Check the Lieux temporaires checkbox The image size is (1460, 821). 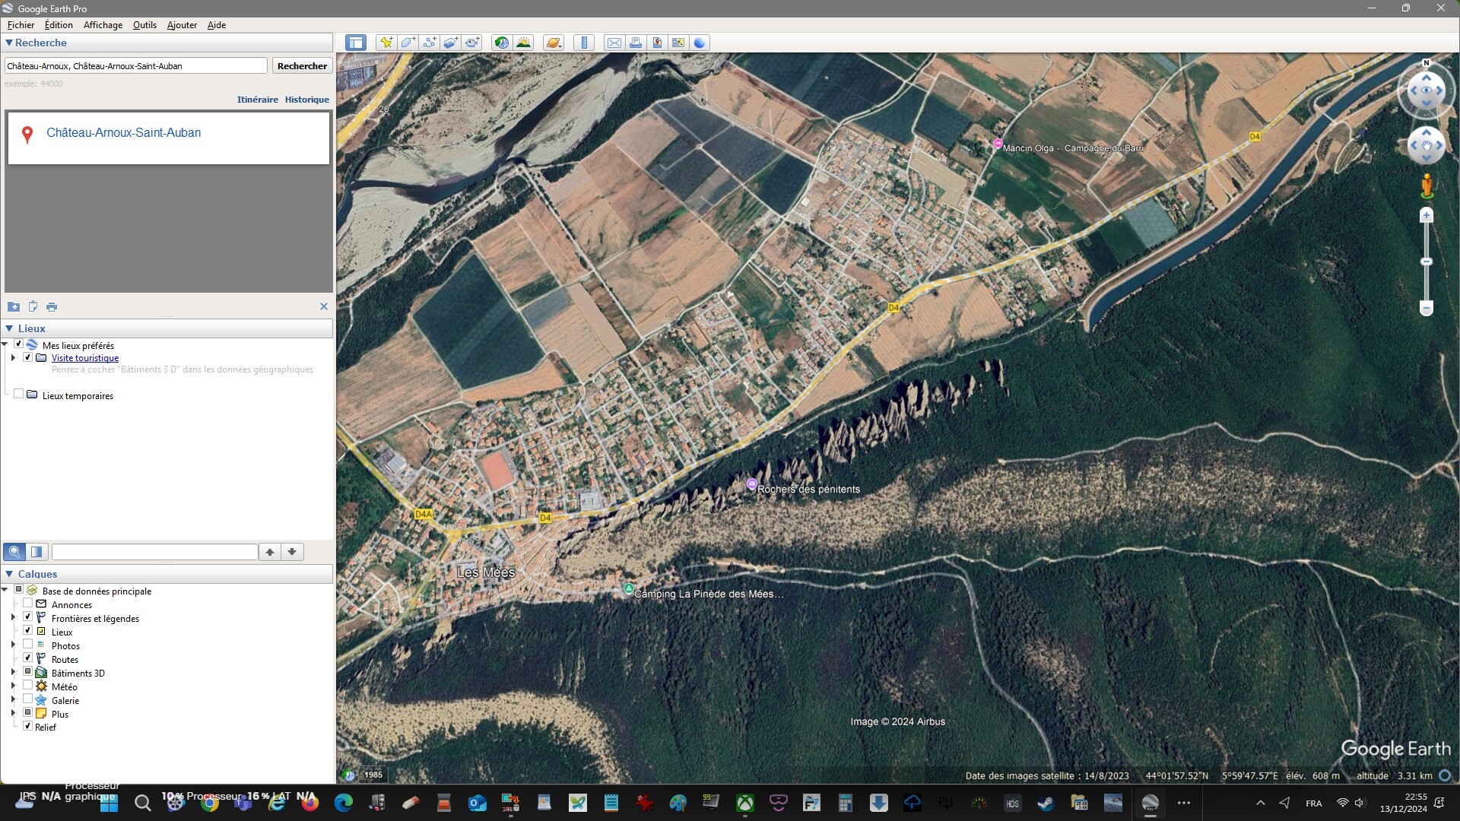point(18,394)
